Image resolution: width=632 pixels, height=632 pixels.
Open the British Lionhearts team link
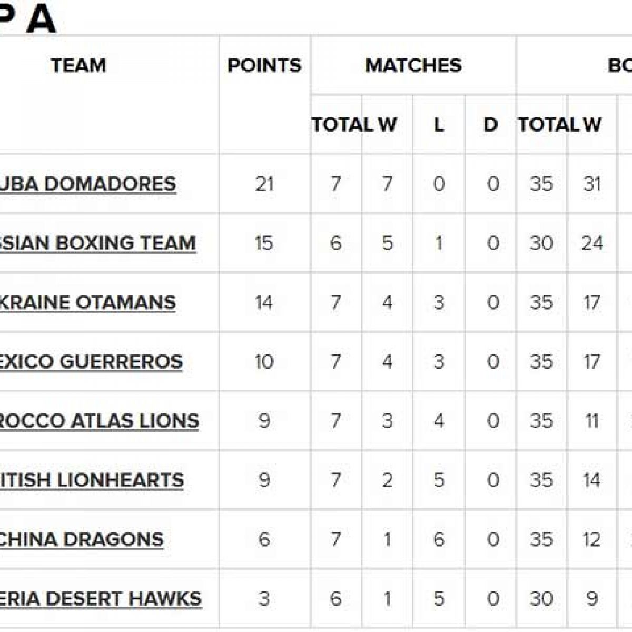[x=92, y=480]
